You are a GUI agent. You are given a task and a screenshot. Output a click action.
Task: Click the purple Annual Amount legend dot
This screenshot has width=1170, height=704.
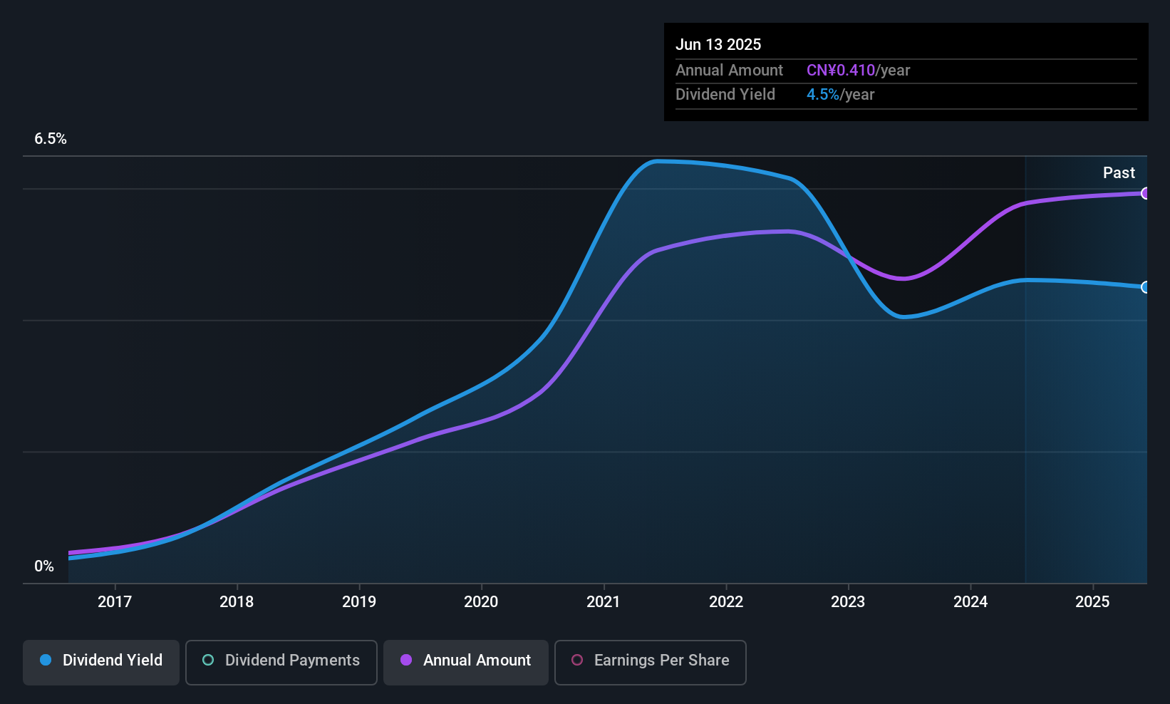click(x=405, y=661)
